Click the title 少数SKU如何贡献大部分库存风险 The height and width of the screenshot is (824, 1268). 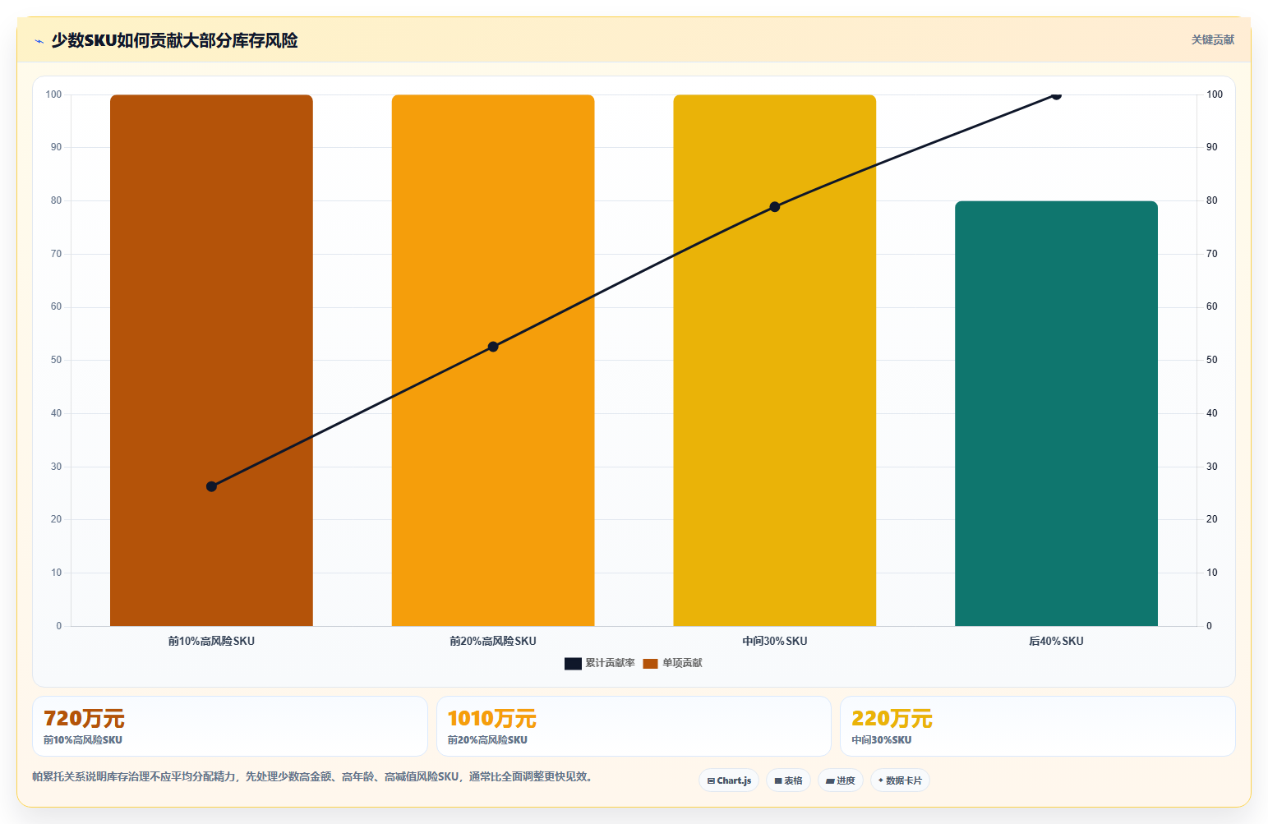click(x=174, y=40)
